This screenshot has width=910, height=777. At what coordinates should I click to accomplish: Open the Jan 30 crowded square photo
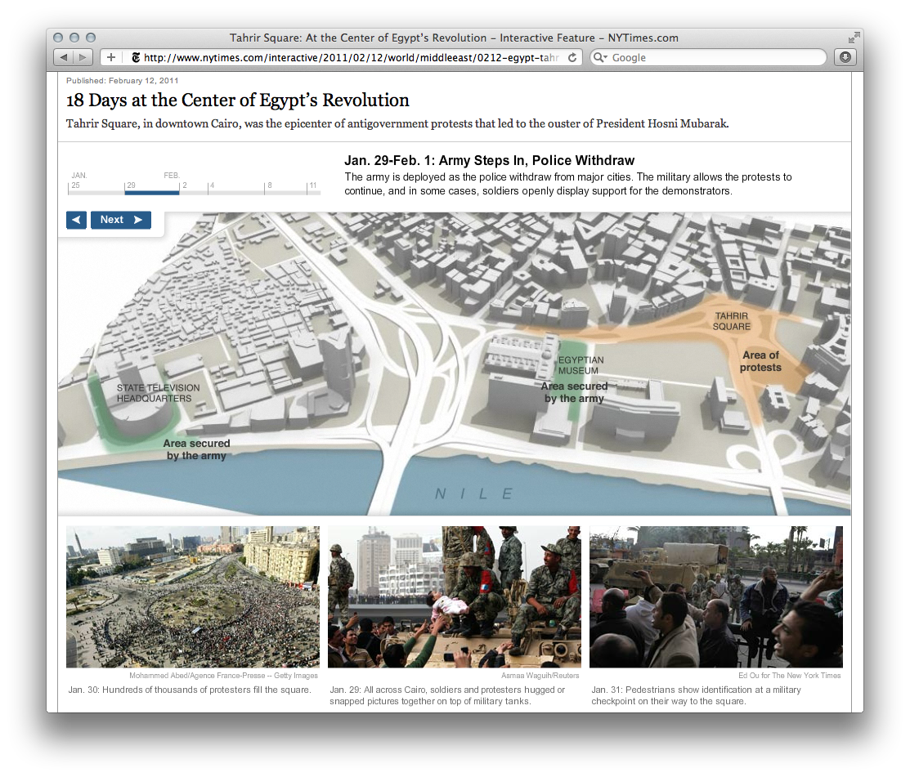[192, 596]
